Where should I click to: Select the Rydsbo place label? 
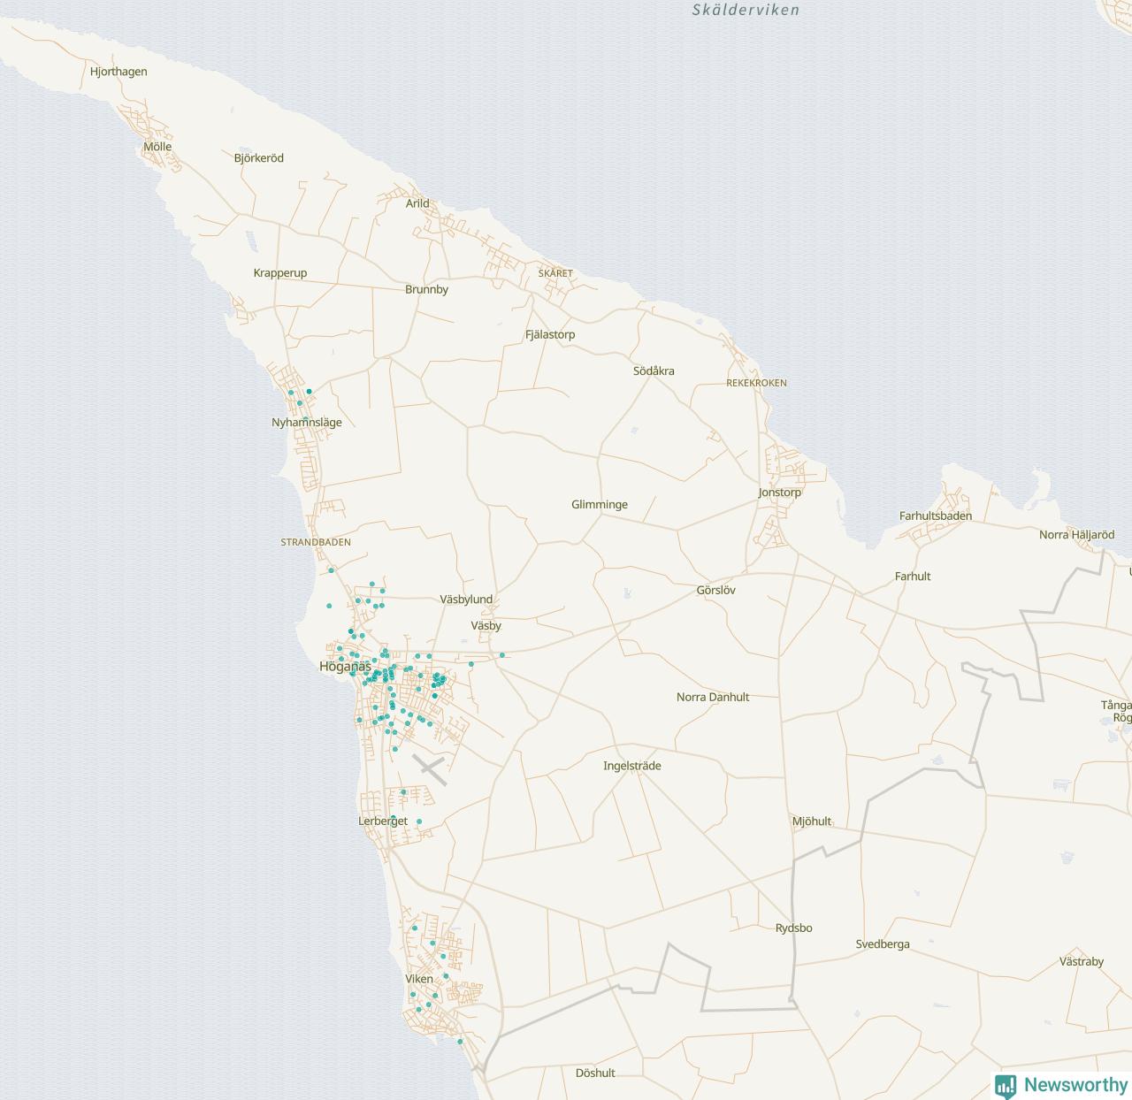(793, 928)
